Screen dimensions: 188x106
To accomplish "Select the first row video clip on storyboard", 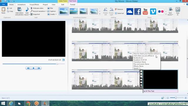I will pyautogui.click(x=125, y=26).
